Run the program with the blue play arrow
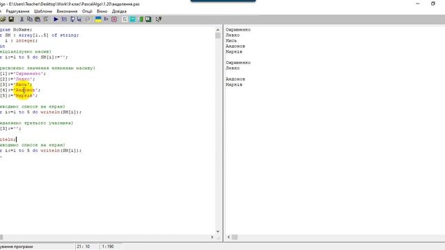 point(56,19)
